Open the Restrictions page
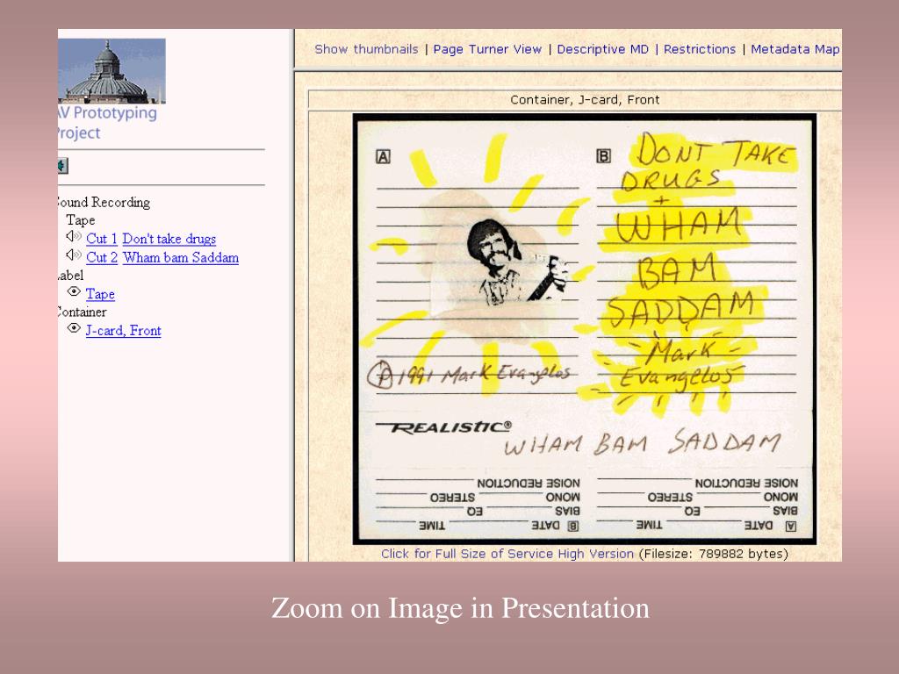This screenshot has height=674, width=899. tap(700, 49)
